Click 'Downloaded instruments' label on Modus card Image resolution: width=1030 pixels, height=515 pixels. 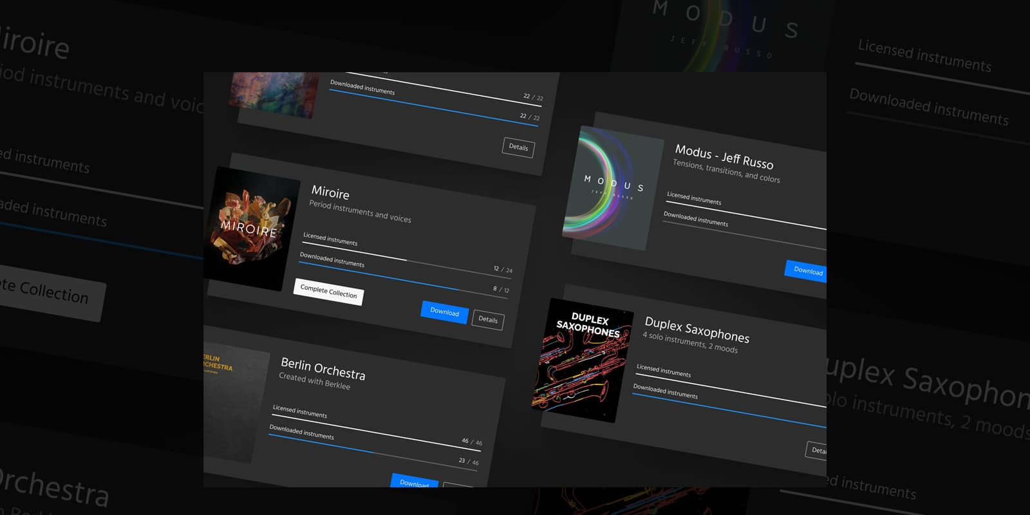(696, 219)
